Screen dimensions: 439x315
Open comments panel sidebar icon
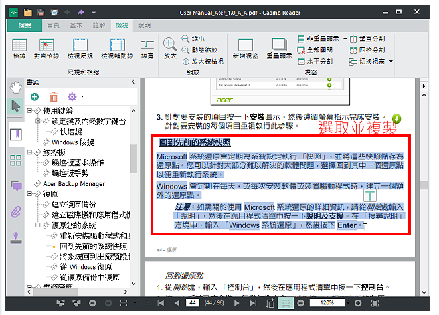pos(16,185)
